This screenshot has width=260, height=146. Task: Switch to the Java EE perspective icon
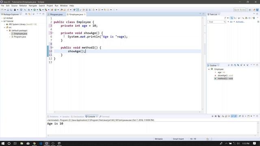point(257,10)
